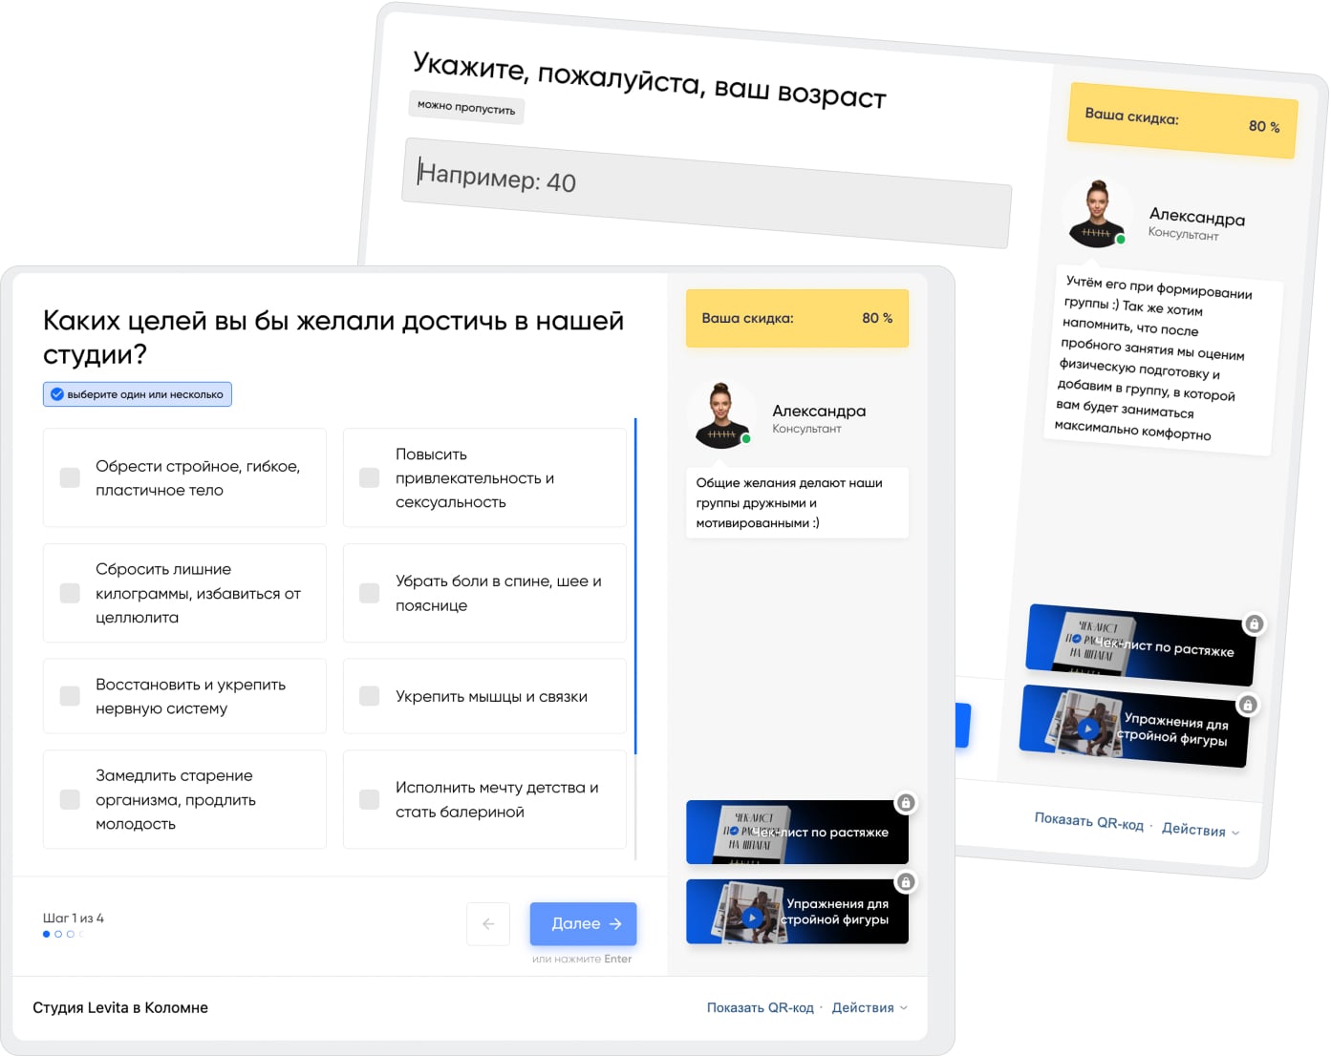The width and height of the screenshot is (1331, 1056).
Task: Click the 'Общие желания делают наши группы' chat message
Action: [797, 502]
